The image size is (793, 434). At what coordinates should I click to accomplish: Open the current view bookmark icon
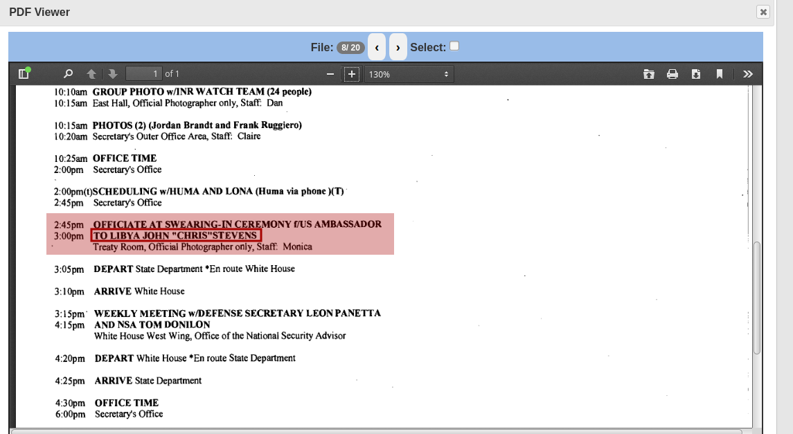pos(719,74)
